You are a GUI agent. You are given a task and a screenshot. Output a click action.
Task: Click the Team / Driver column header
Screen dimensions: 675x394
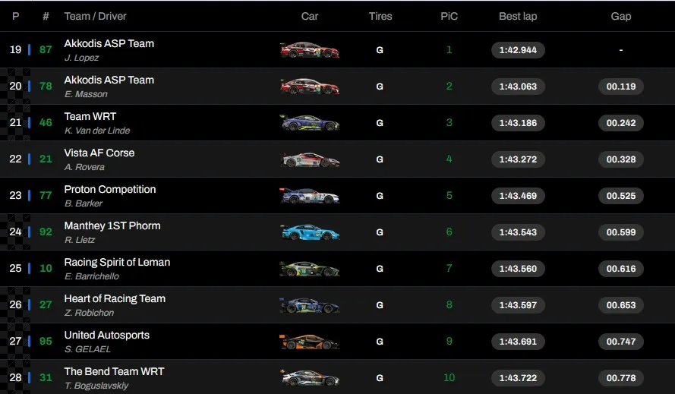tap(96, 16)
